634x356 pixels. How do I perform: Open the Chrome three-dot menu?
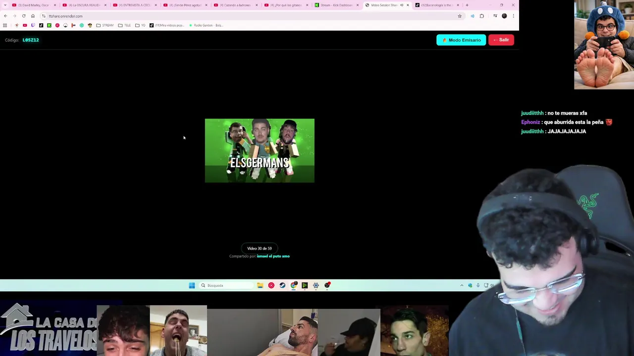point(513,16)
